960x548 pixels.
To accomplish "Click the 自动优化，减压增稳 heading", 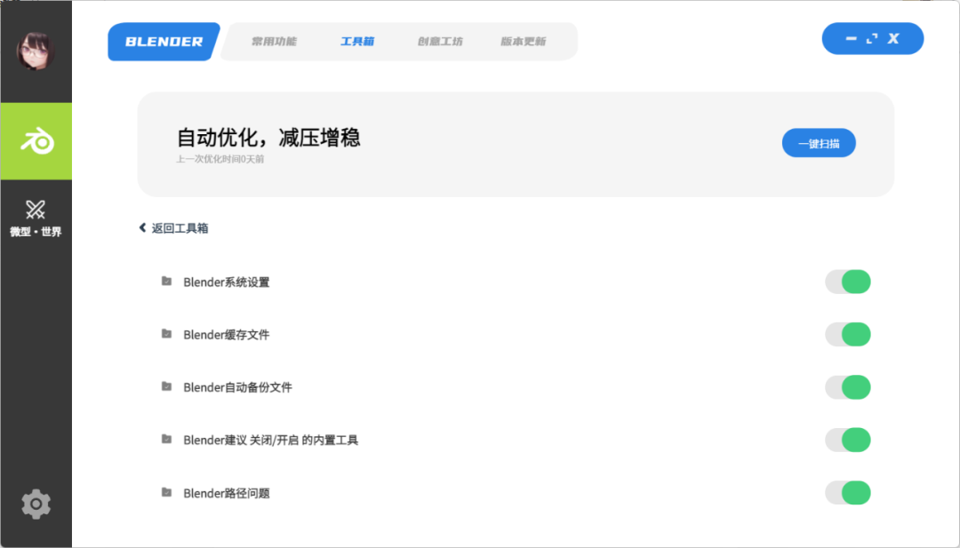I will click(268, 137).
